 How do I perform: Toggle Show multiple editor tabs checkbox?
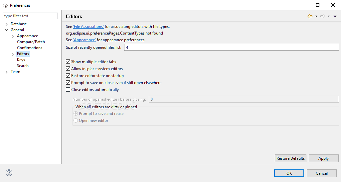point(68,62)
